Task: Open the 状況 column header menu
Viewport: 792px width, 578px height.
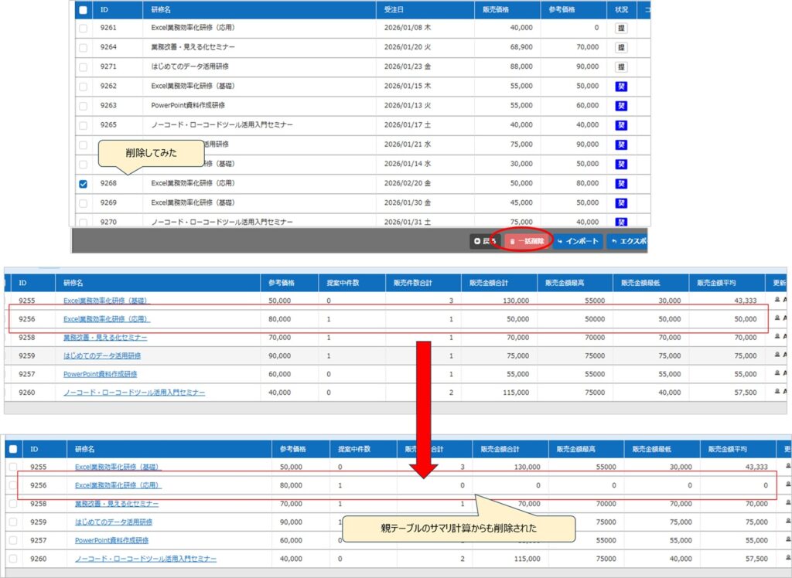Action: (x=621, y=10)
